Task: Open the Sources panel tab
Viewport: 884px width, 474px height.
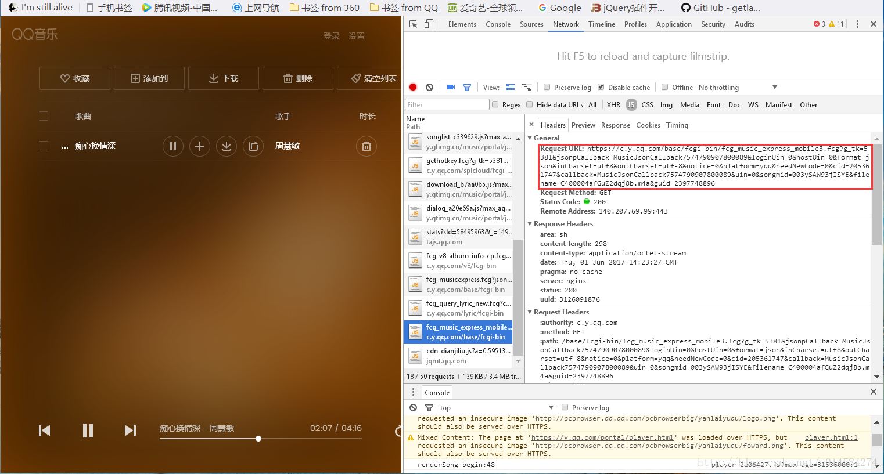Action: tap(531, 24)
